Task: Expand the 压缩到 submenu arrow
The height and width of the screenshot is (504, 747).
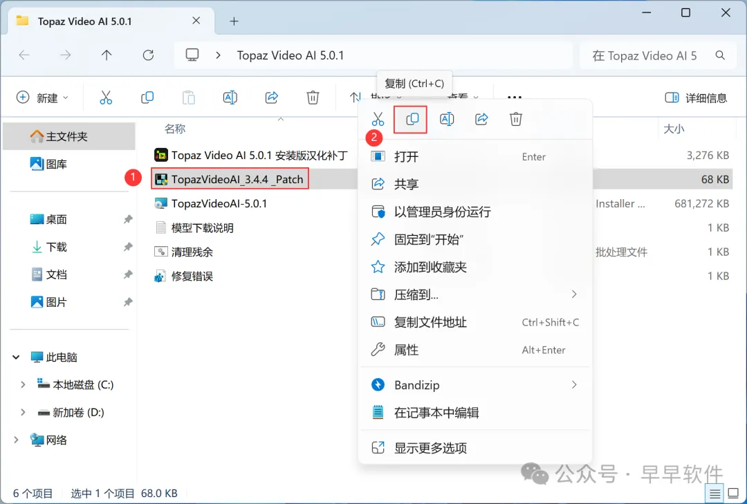Action: (x=574, y=295)
